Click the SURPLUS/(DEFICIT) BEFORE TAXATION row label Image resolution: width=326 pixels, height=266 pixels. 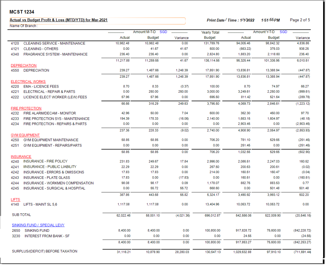[x=44, y=251]
